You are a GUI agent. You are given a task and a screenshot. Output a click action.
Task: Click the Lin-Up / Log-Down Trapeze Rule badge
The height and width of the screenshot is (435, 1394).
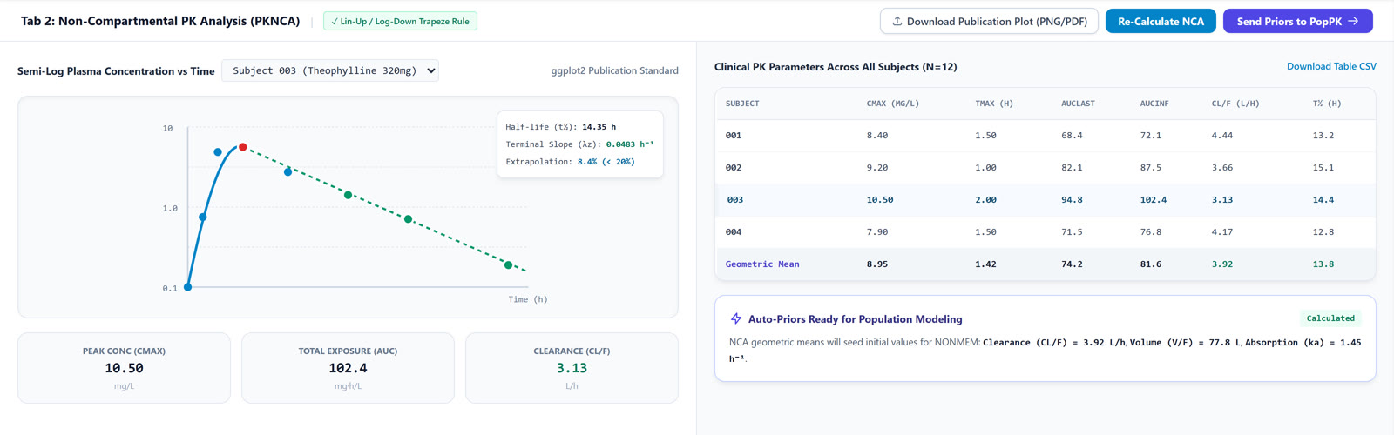[400, 21]
